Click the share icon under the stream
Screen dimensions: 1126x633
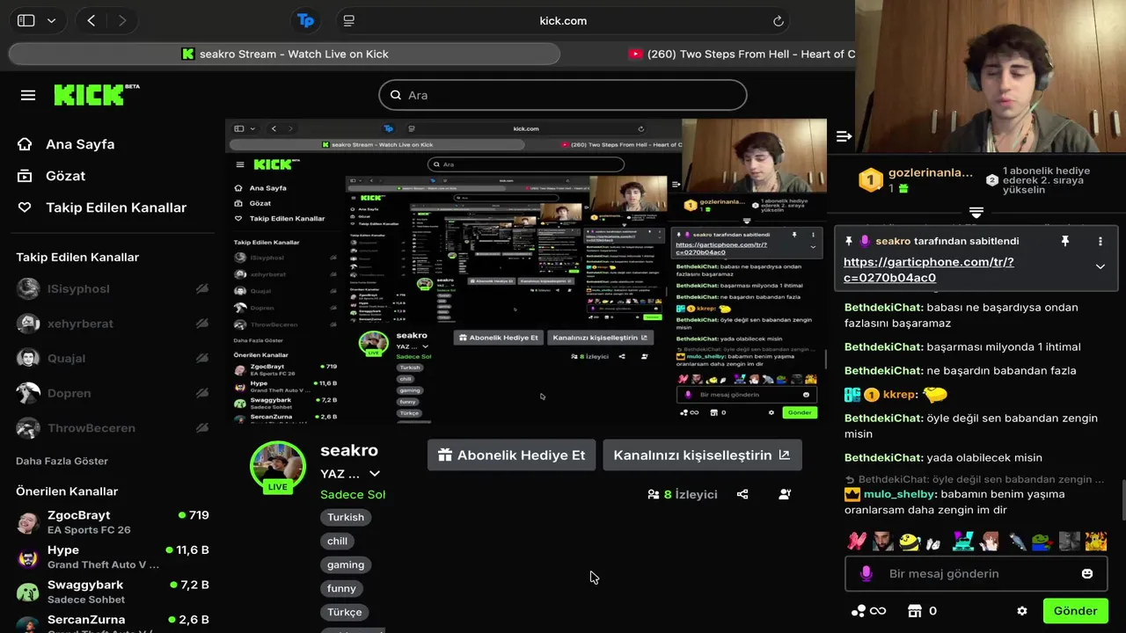tap(742, 494)
